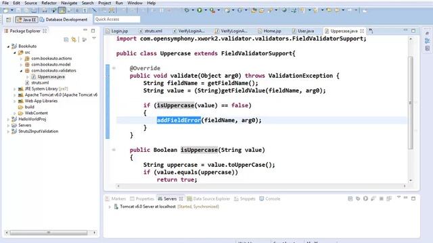Image resolution: width=433 pixels, height=243 pixels.
Task: Expand the JRE System Library node
Action: (15, 89)
